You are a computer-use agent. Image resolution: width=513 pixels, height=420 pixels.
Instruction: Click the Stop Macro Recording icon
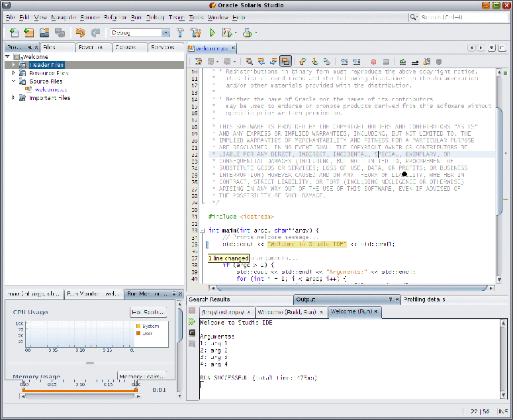coord(386,62)
